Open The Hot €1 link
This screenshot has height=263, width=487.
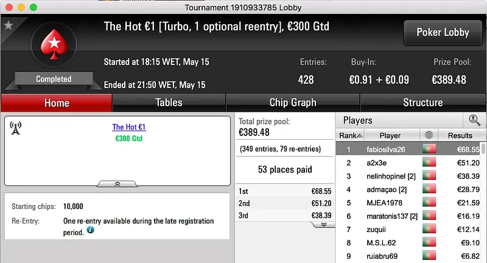pos(129,128)
